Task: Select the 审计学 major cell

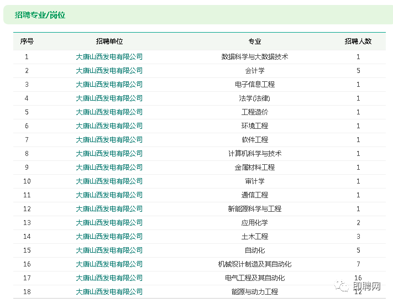Action: (x=255, y=181)
